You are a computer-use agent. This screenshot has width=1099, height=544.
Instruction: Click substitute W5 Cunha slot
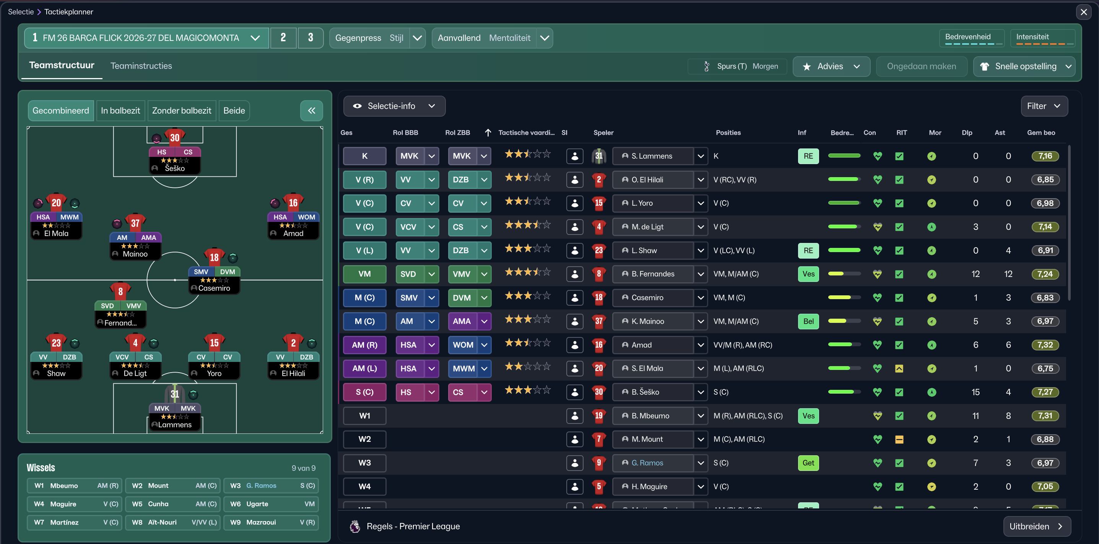pos(173,504)
